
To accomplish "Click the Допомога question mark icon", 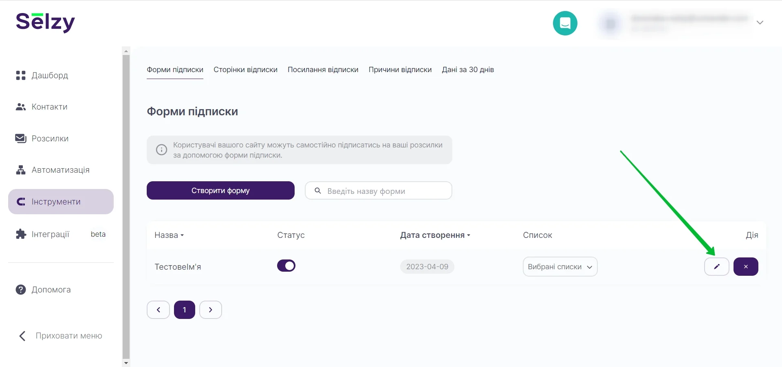I will pos(21,290).
